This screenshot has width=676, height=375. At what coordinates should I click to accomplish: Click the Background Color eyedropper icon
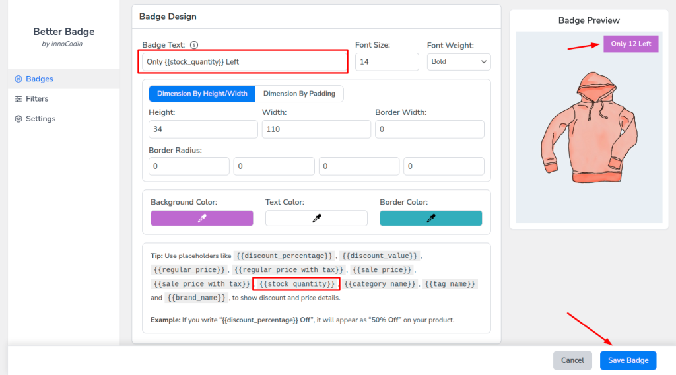point(202,219)
